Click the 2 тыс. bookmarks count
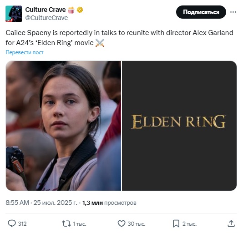The width and height of the screenshot is (243, 233). pos(189,224)
